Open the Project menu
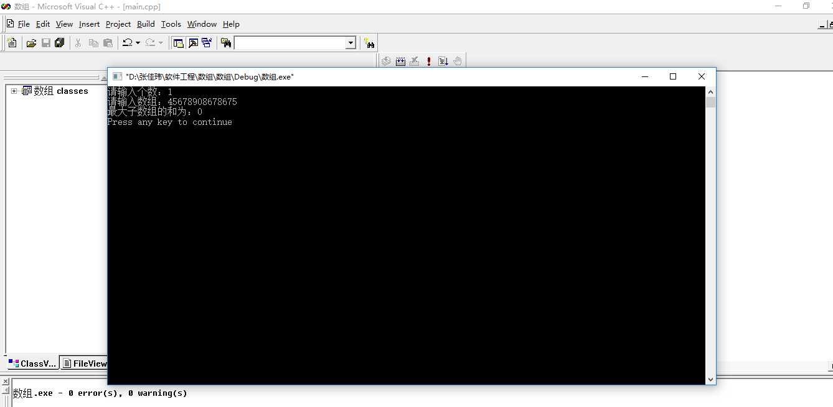Viewport: 833px width, 407px height. point(118,24)
